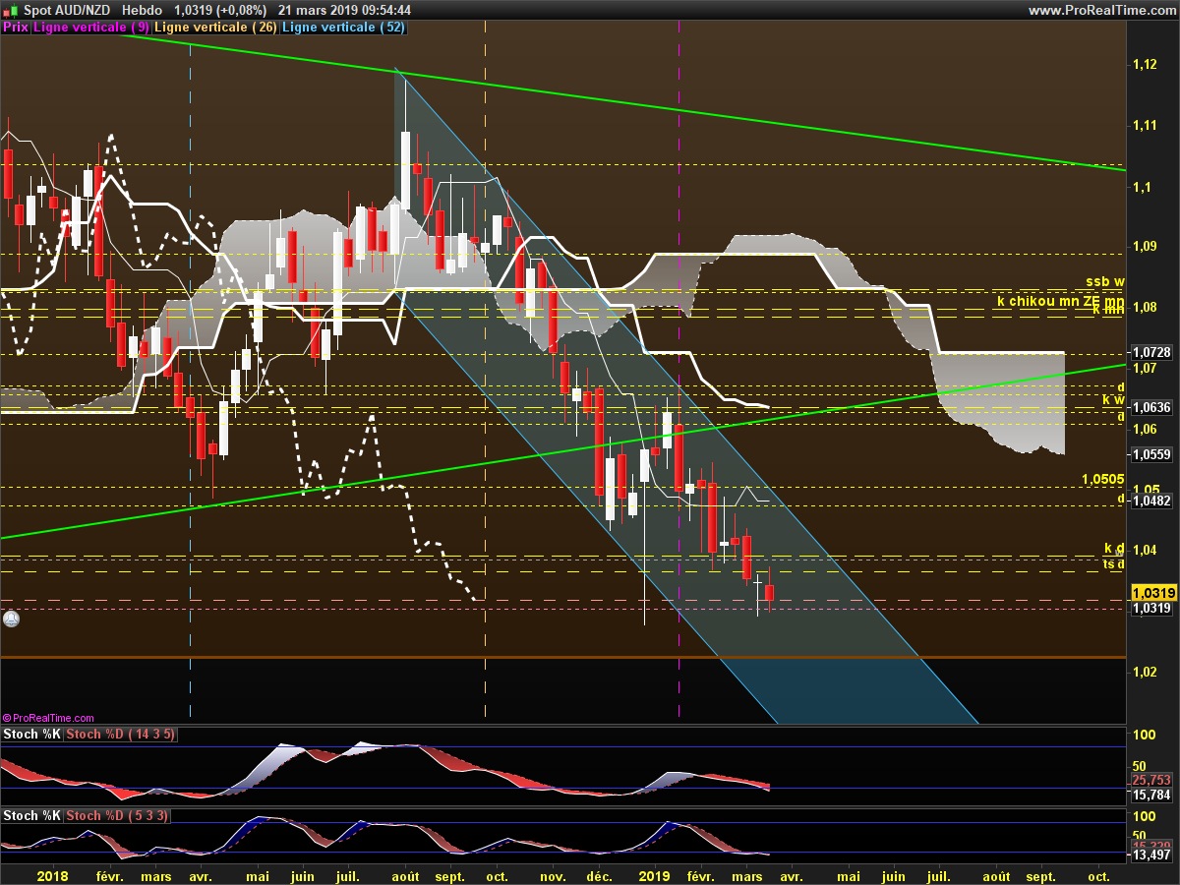Click the avr. label at the right of 2019
1180x885 pixels.
791,875
